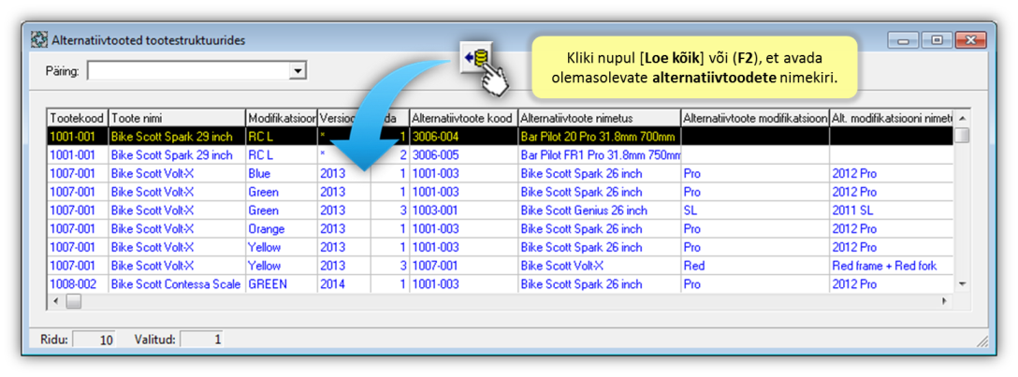This screenshot has width=1018, height=377.
Task: Click horizontal scrollbar right arrow
Action: point(945,302)
